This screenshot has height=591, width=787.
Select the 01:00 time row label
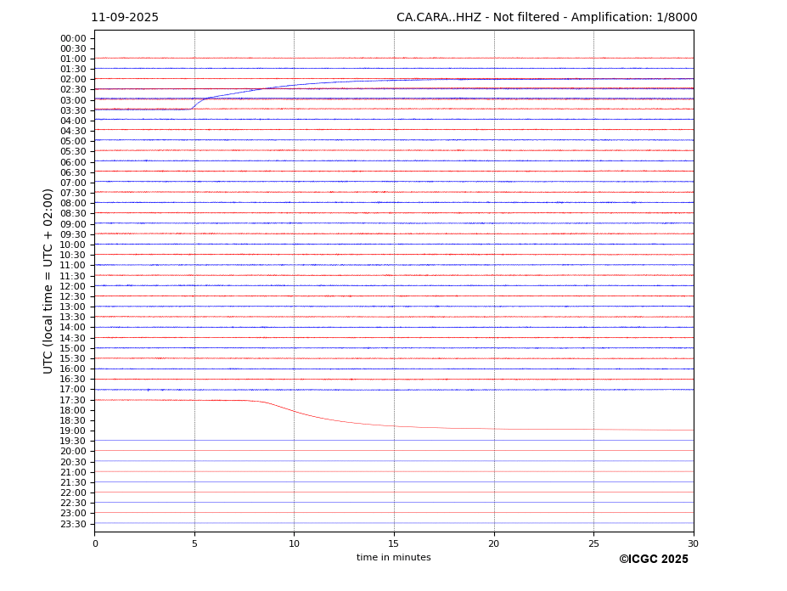coord(73,59)
